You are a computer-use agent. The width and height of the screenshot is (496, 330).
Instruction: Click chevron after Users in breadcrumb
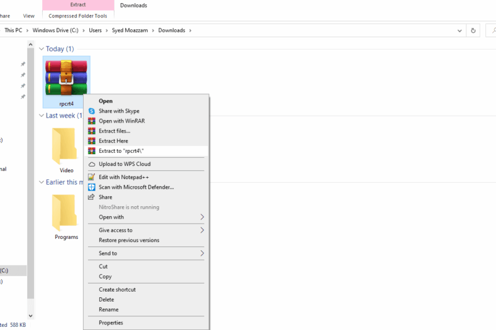(107, 30)
